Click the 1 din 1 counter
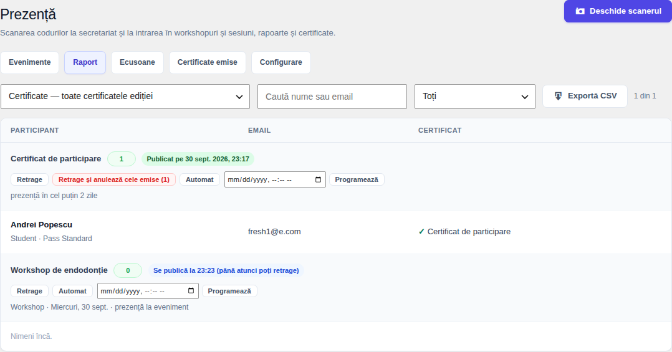Viewport: 672px width, 352px height. pos(645,96)
